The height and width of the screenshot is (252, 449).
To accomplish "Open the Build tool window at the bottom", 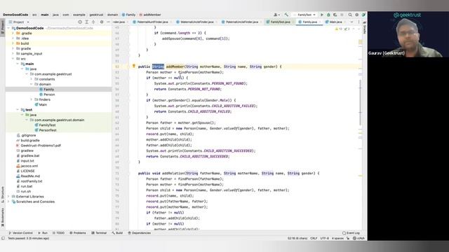I will click(117, 233).
